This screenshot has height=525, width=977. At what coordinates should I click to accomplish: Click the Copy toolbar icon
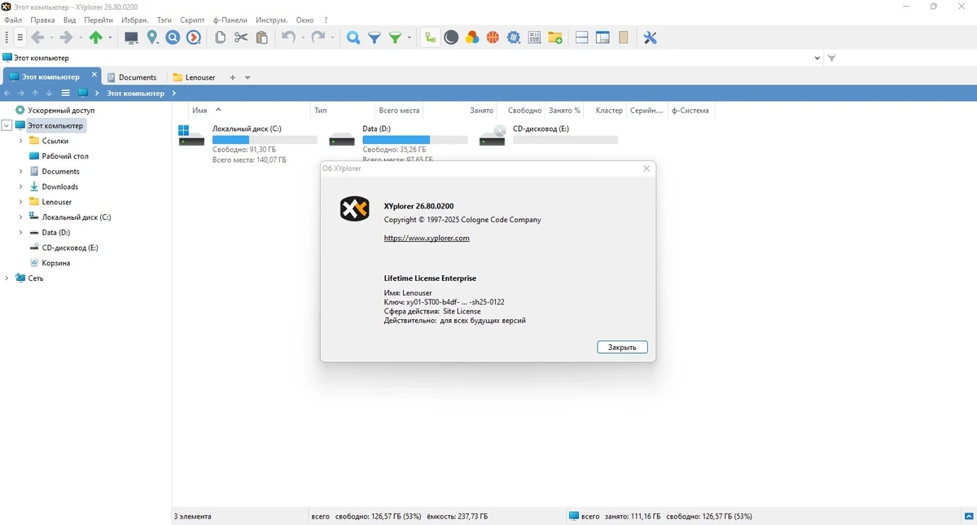click(x=220, y=37)
